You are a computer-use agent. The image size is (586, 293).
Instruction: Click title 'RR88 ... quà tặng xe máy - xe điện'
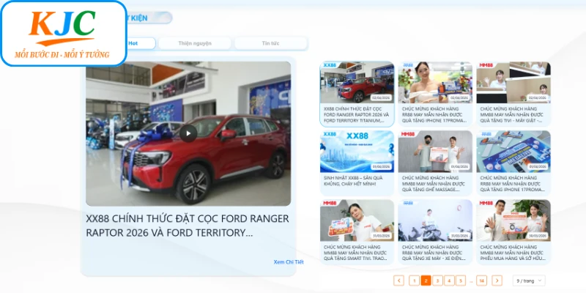pyautogui.click(x=432, y=253)
